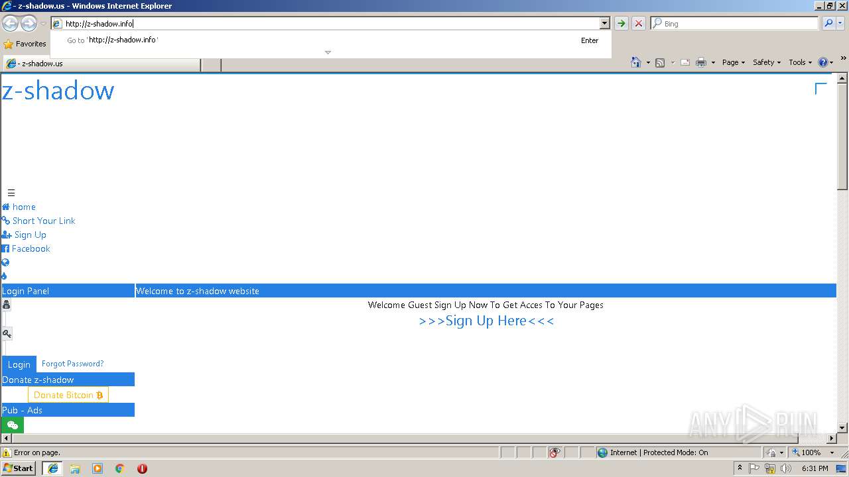Select the z-shadow.us browser tab

[101, 64]
